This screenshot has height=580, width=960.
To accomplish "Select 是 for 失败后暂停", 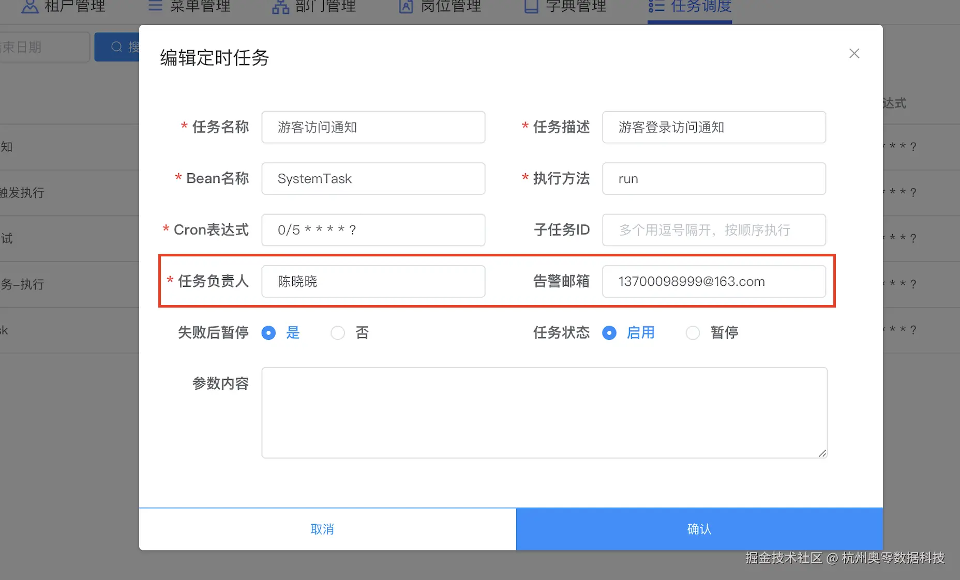I will 268,332.
